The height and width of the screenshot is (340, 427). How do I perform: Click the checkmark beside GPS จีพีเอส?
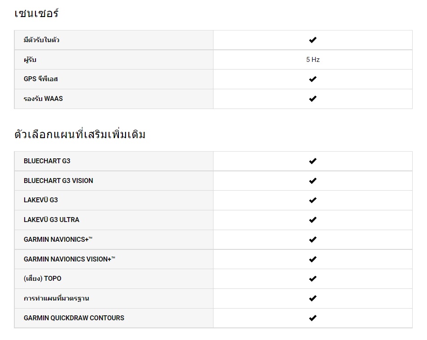[x=313, y=79]
